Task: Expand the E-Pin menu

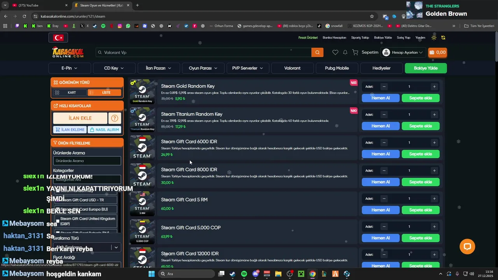Action: (x=70, y=68)
